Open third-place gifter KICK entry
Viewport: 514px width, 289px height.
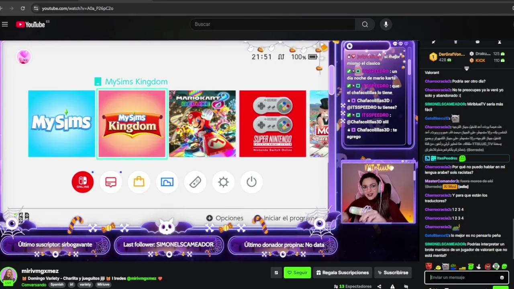(487, 60)
